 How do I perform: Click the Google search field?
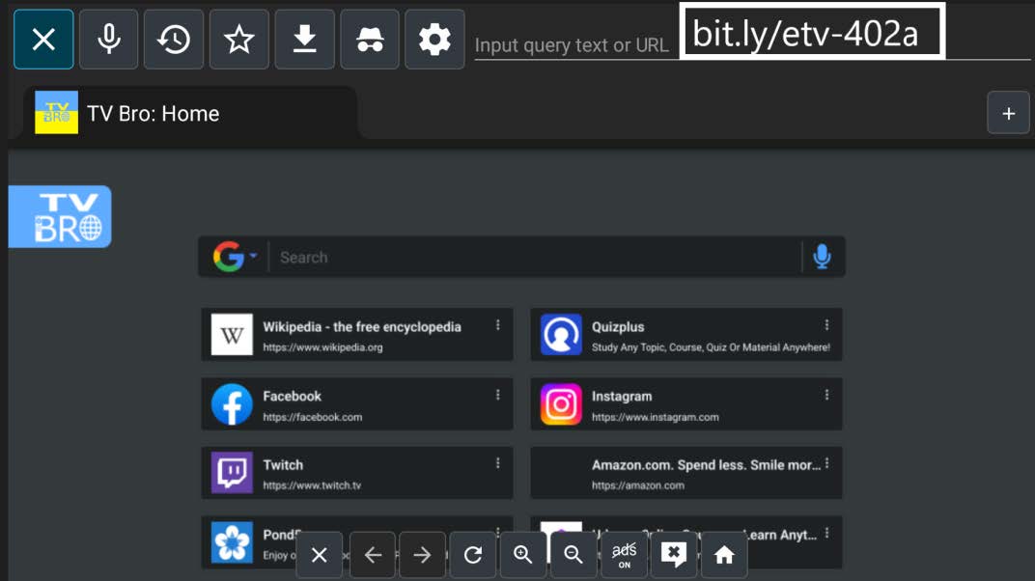coord(535,257)
